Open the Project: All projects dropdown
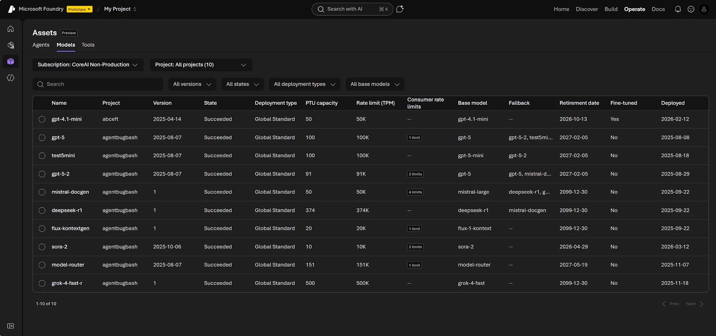The width and height of the screenshot is (716, 336). click(201, 65)
